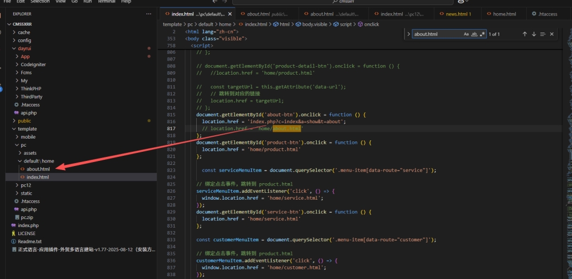572x279 pixels.
Task: Expand the Replace field chevron in find widget
Action: [x=408, y=34]
